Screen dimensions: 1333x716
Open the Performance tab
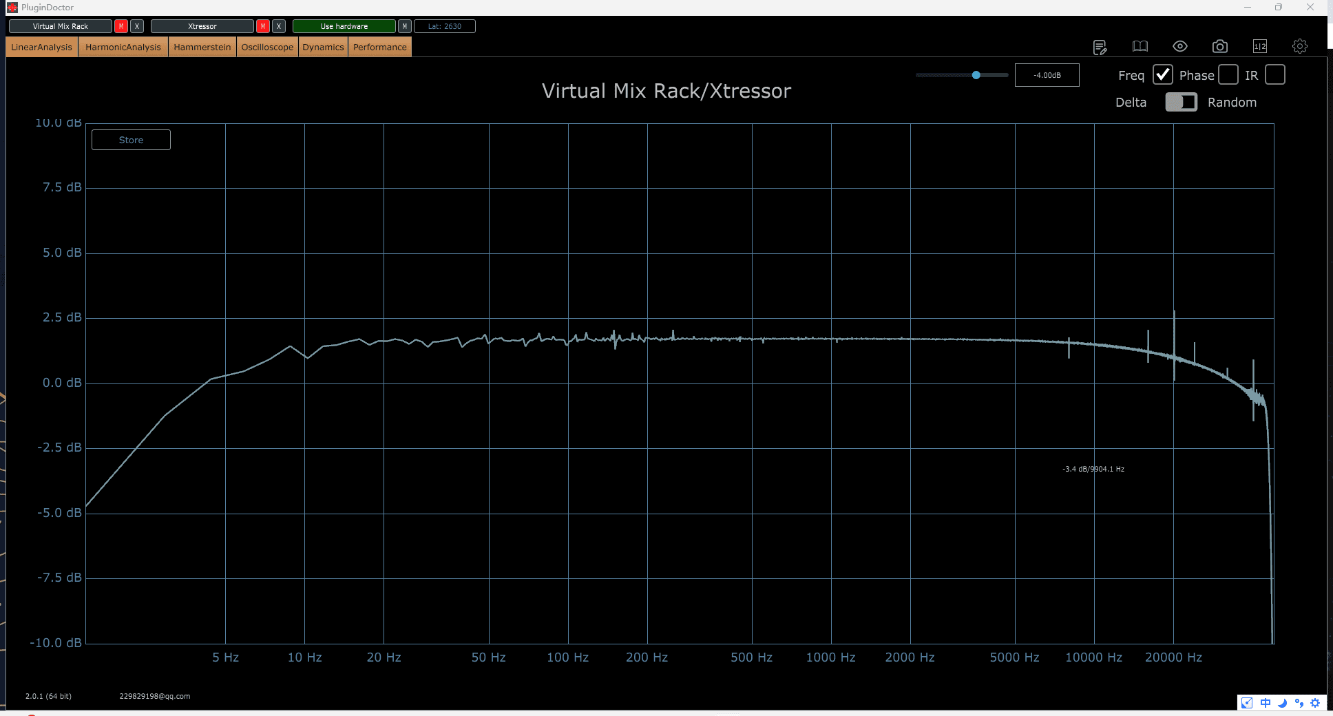tap(380, 47)
